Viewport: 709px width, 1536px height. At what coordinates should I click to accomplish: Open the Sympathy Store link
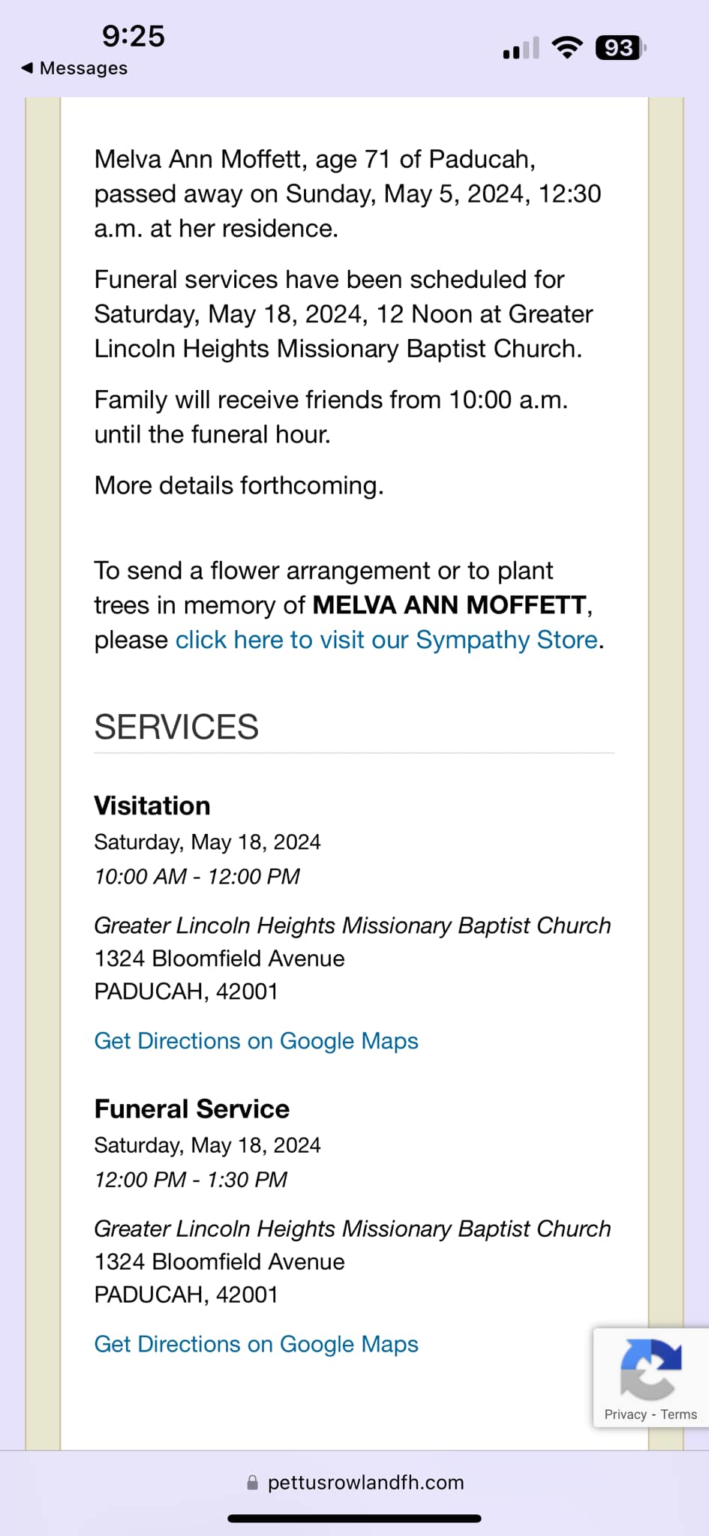click(386, 640)
